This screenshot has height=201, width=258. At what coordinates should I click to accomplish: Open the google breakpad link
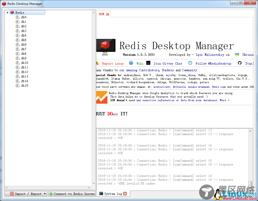tap(199, 87)
